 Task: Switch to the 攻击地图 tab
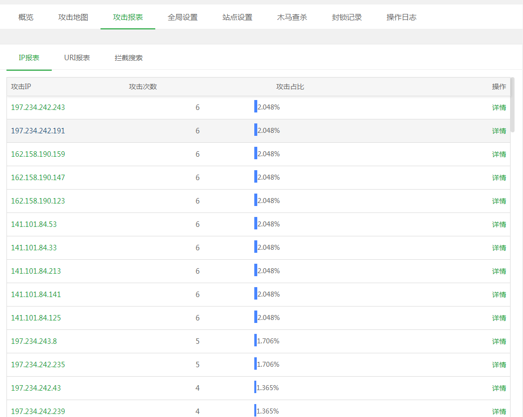tap(73, 17)
